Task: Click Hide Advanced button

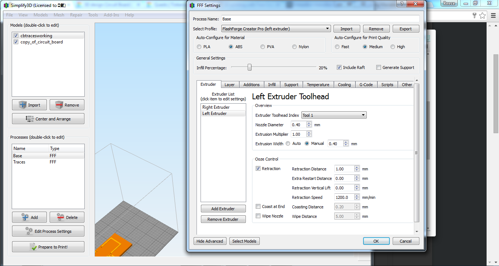Action: click(x=210, y=241)
